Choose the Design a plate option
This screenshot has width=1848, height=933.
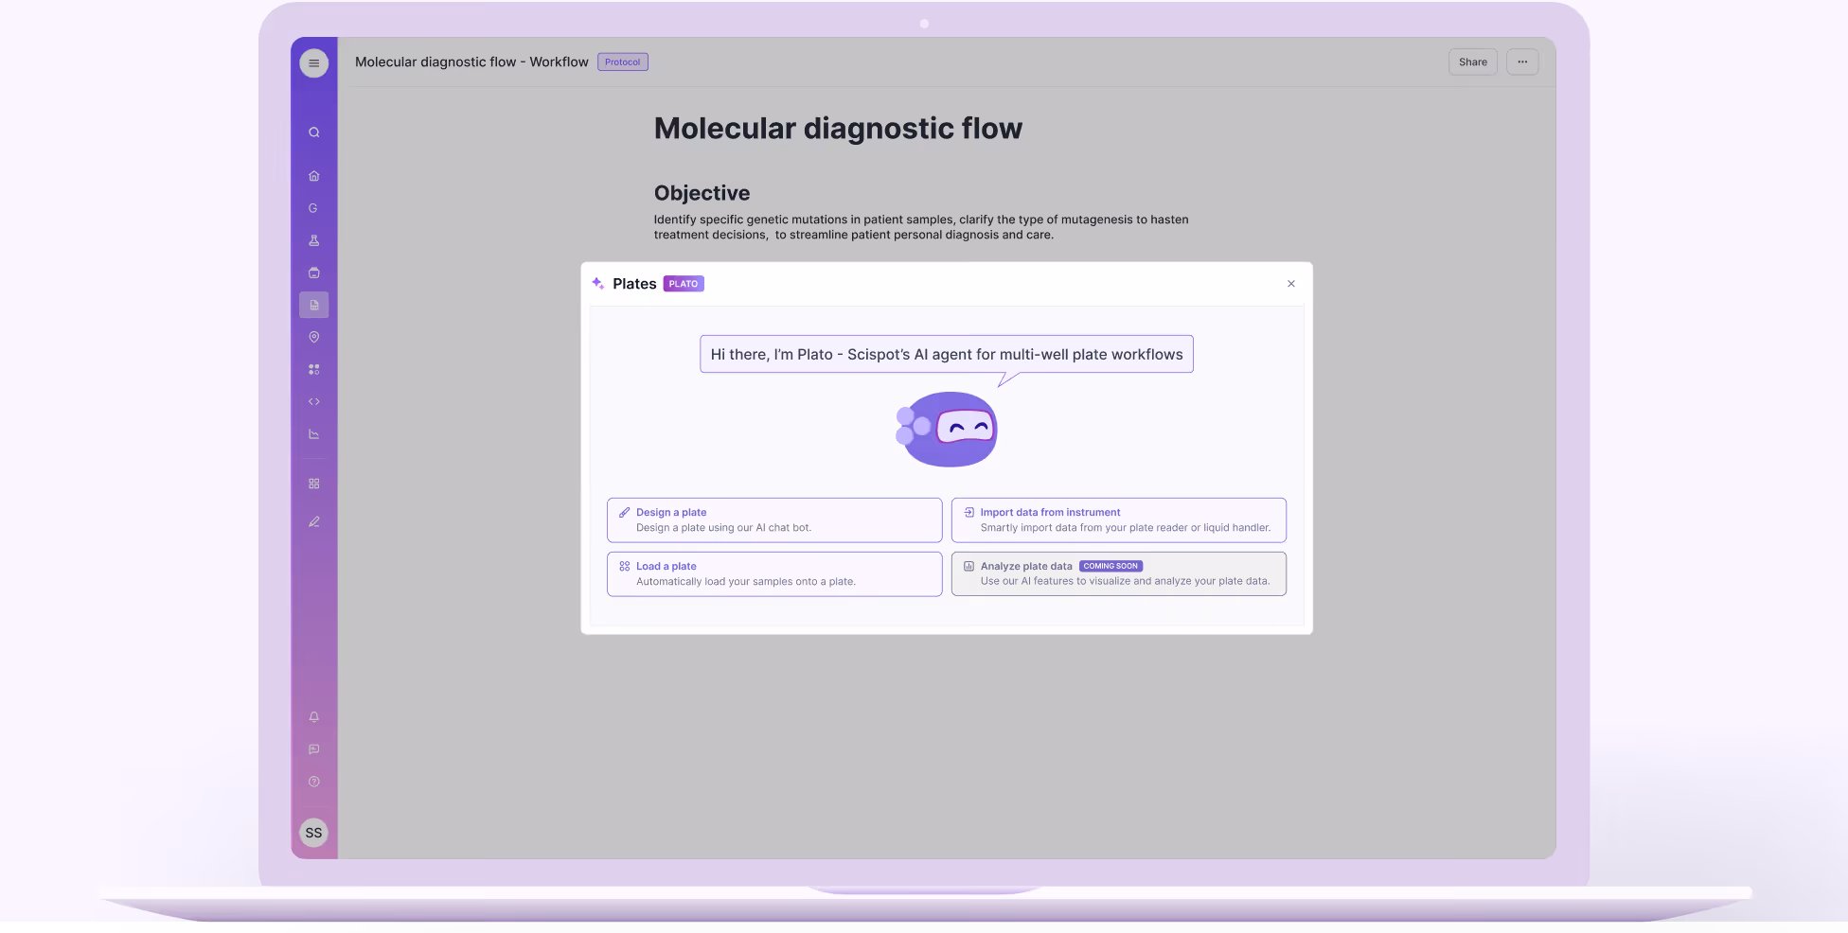pyautogui.click(x=774, y=519)
